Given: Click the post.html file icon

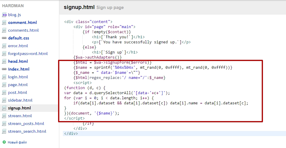Looking at the screenshot, I should pos(4,92).
